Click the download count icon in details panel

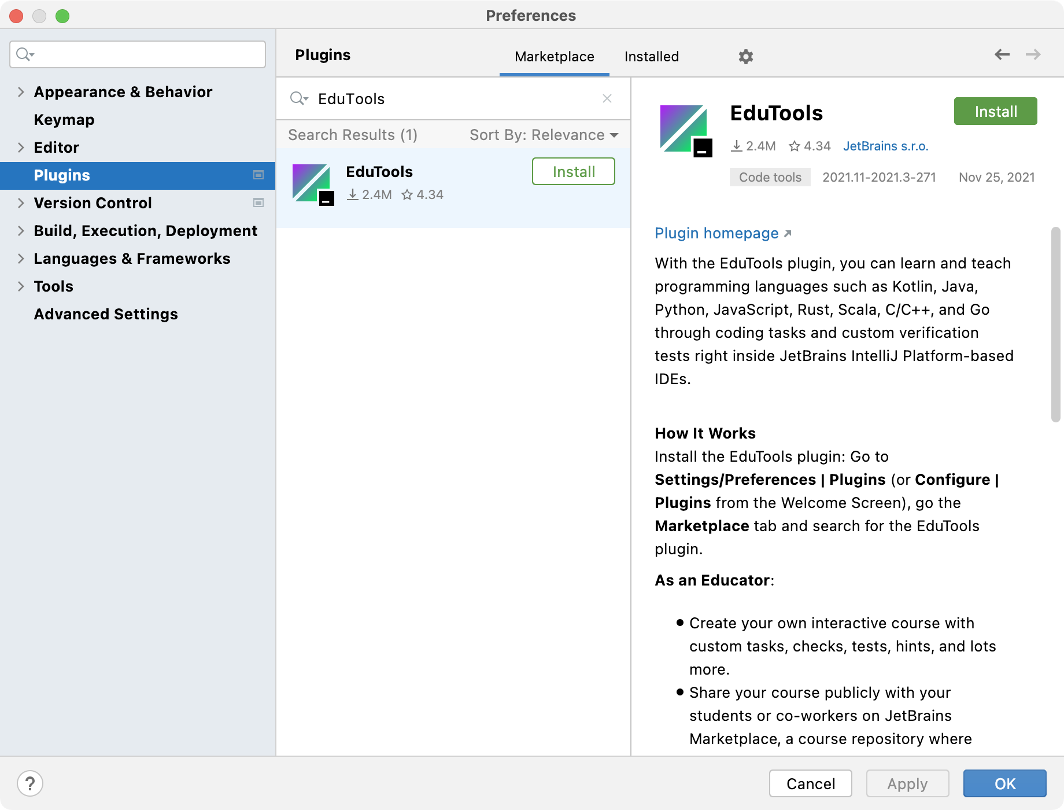[736, 146]
